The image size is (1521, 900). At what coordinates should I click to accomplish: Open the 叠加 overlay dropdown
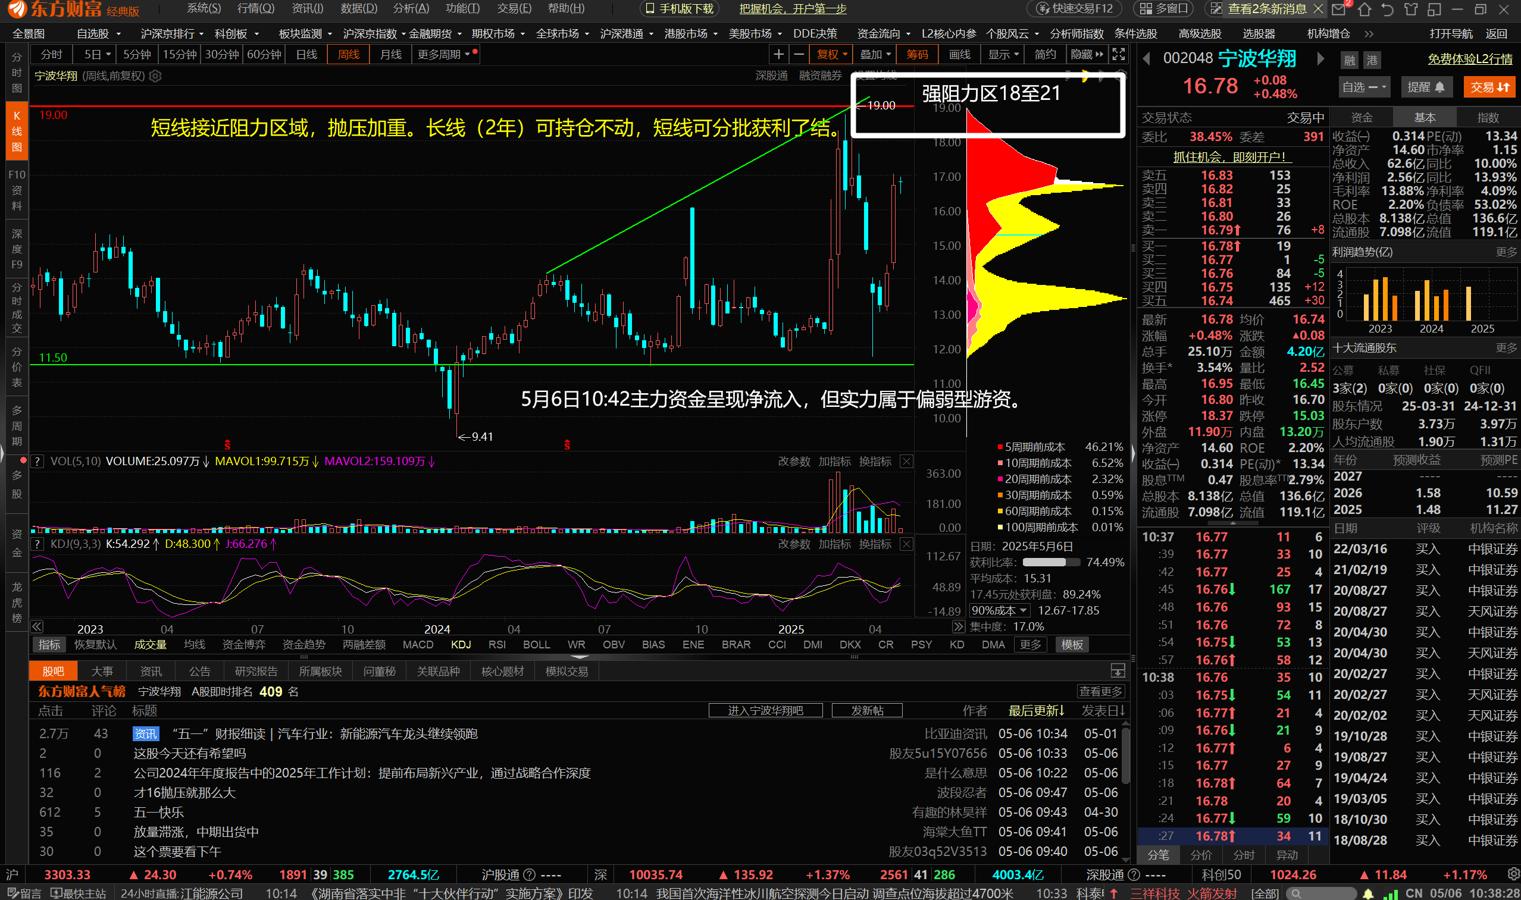tap(874, 55)
